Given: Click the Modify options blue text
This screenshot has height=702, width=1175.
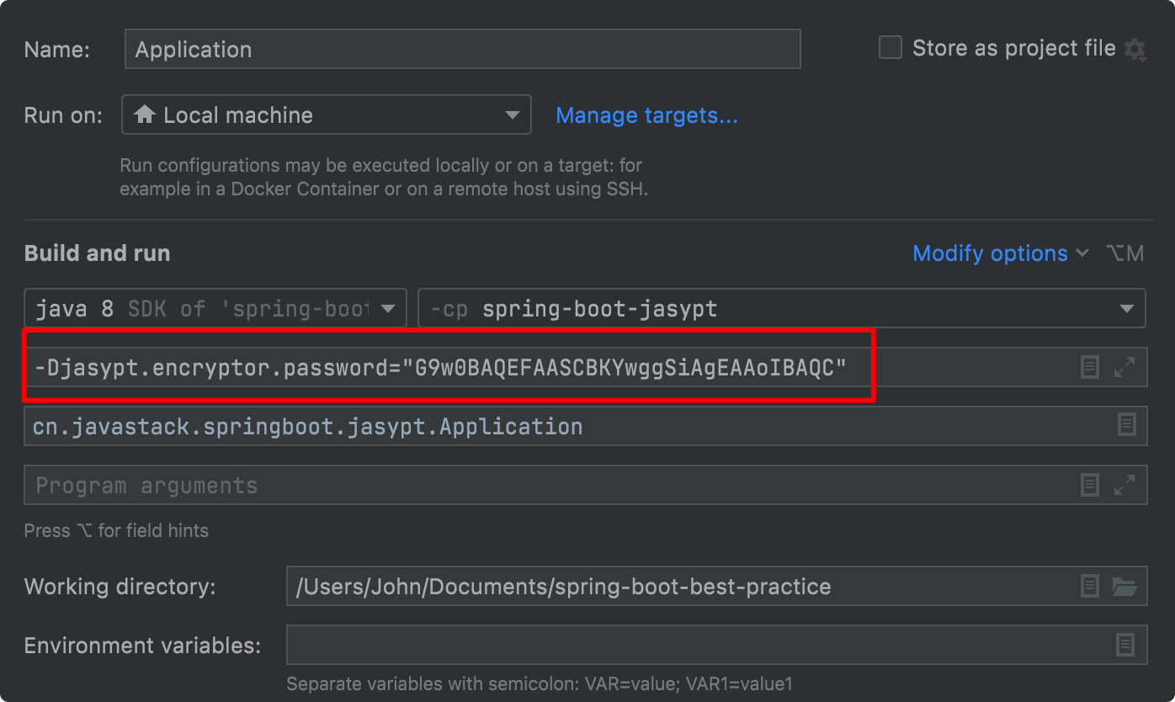Looking at the screenshot, I should pyautogui.click(x=990, y=253).
